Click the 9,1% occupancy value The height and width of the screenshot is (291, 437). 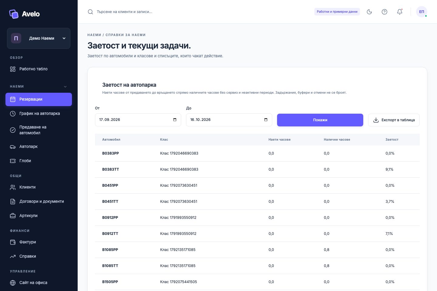pos(389,169)
